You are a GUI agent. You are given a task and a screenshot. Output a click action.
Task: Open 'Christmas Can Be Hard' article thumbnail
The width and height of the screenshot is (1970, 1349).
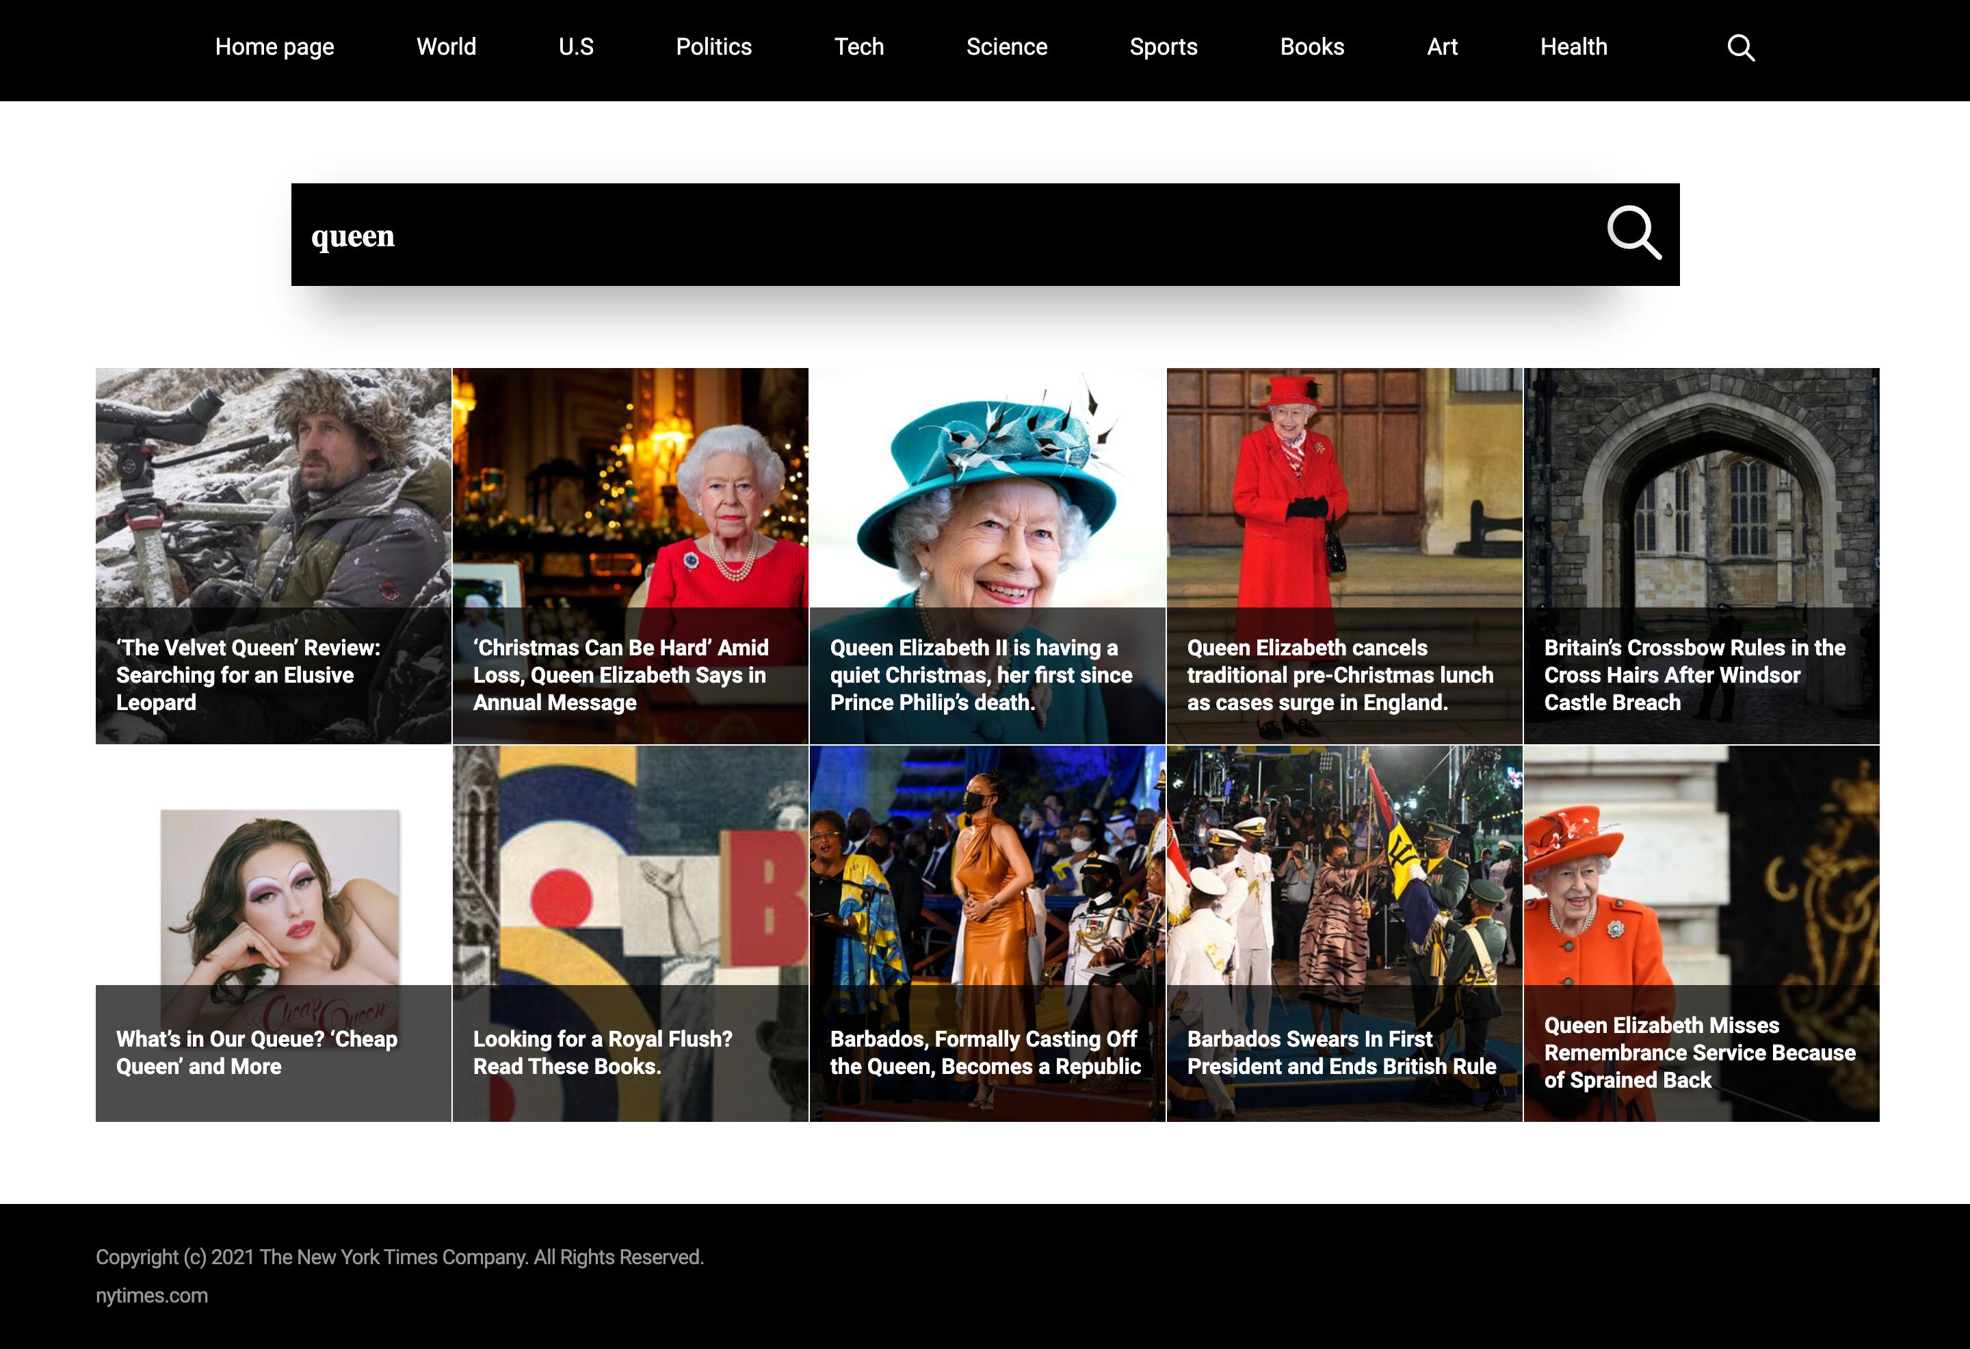[x=630, y=556]
